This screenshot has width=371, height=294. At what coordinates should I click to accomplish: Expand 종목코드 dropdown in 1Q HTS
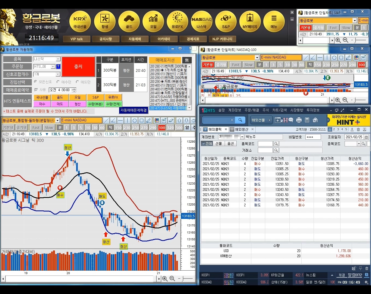click(359, 143)
